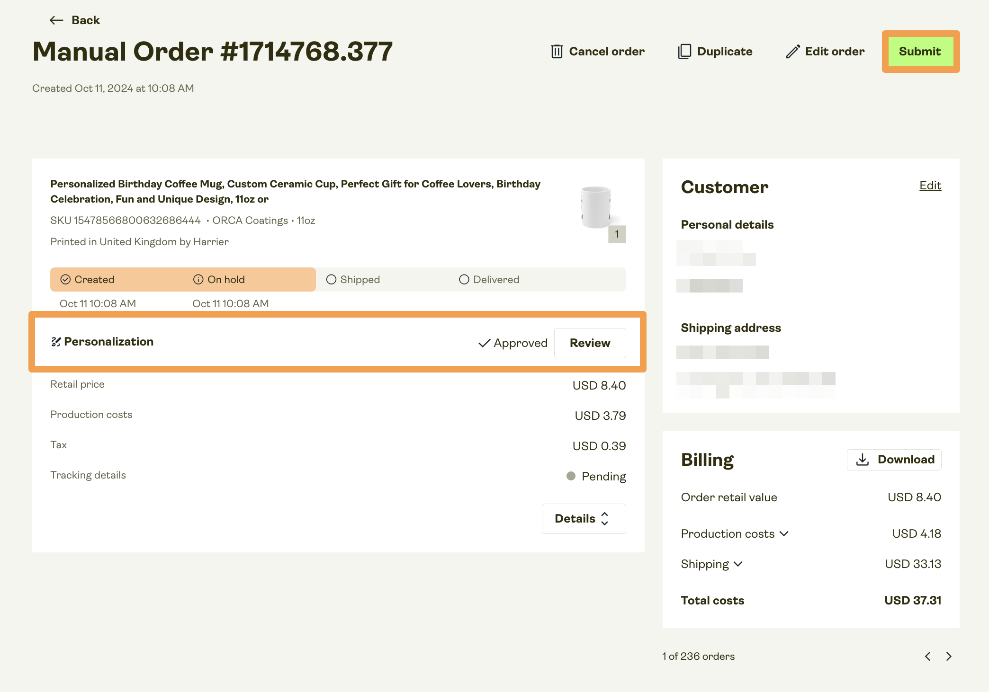Click Edit next to the Customer heading

[x=930, y=186]
